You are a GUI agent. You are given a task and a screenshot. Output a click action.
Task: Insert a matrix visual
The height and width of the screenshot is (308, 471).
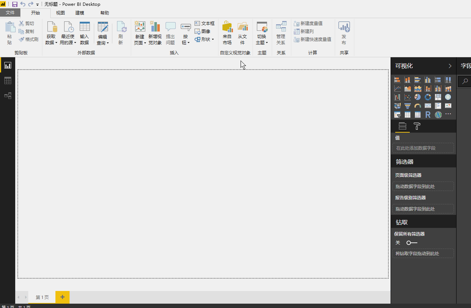(x=418, y=115)
